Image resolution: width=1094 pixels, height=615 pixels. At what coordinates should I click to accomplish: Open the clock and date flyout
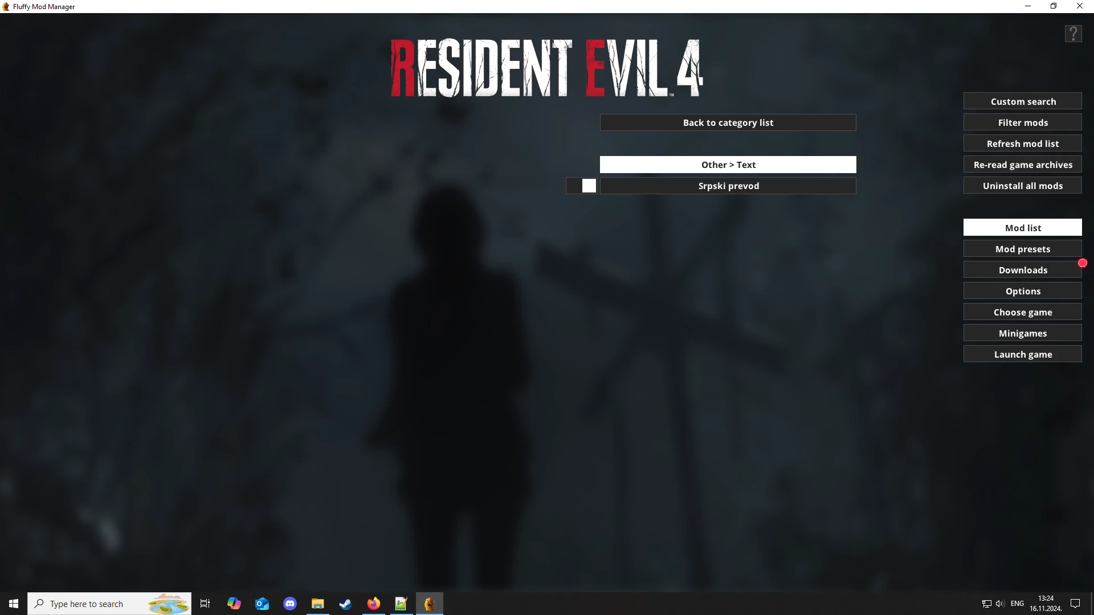coord(1046,604)
